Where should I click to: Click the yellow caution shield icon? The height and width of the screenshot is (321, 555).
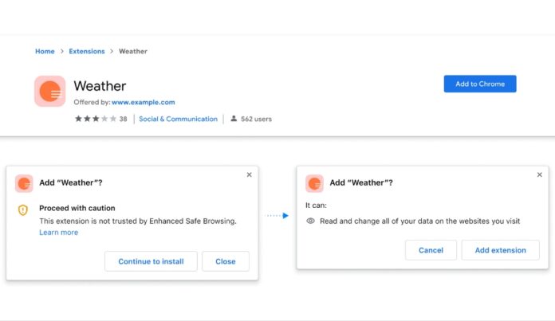(23, 210)
